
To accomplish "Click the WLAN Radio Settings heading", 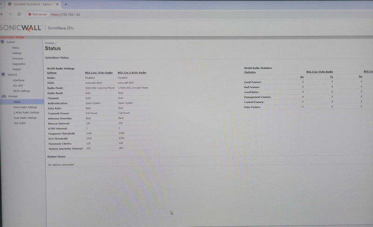I will tap(61, 69).
